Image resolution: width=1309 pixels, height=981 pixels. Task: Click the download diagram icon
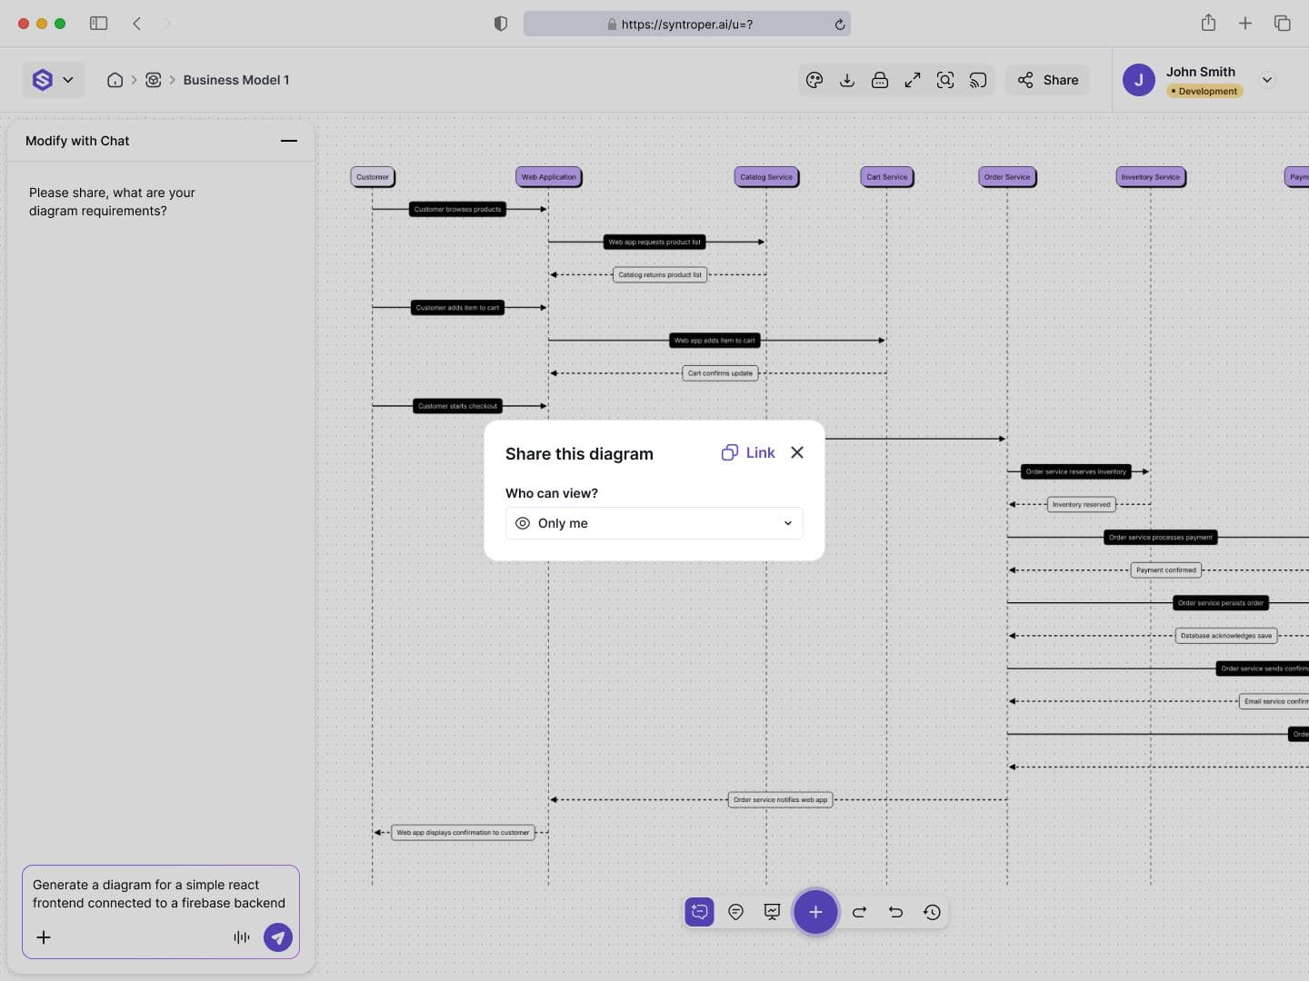coord(847,80)
